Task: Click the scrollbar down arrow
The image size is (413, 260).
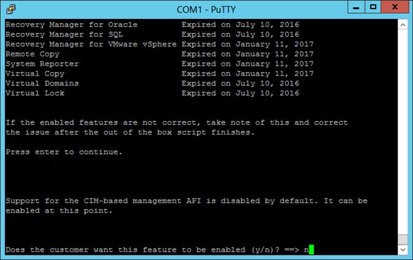Action: pyautogui.click(x=403, y=250)
